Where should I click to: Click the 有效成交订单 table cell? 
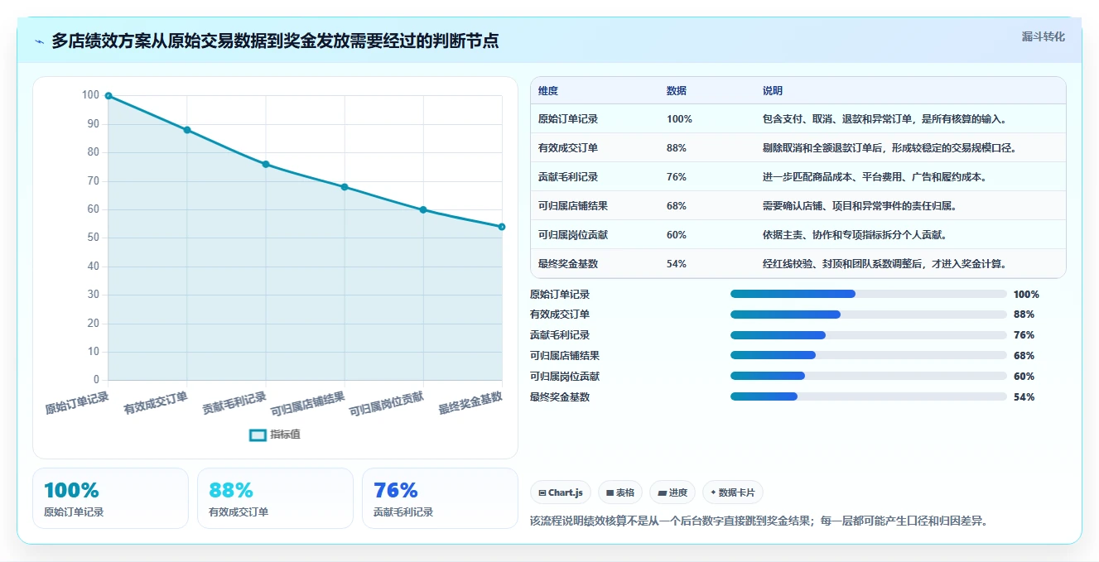(x=568, y=148)
